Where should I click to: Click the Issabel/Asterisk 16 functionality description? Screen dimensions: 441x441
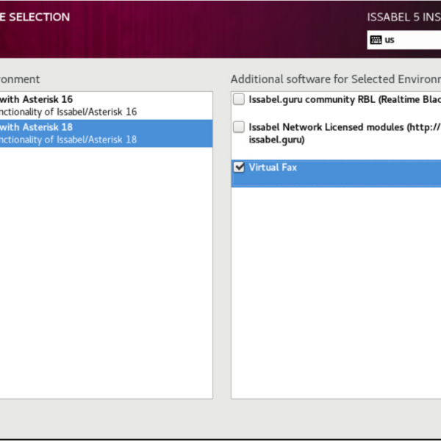(68, 112)
